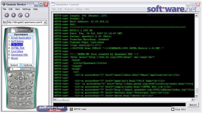Click the Simulator Console title bar icon
Viewport: 202px width, 113px height.
point(53,4)
